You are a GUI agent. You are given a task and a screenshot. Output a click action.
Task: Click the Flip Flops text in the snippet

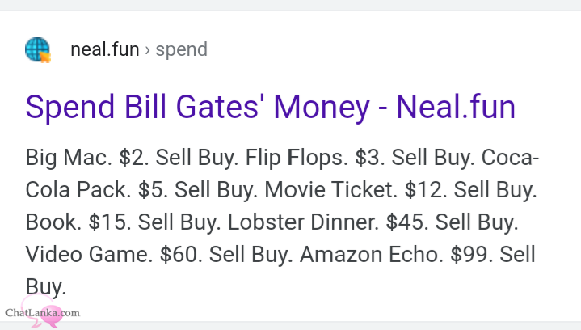297,158
